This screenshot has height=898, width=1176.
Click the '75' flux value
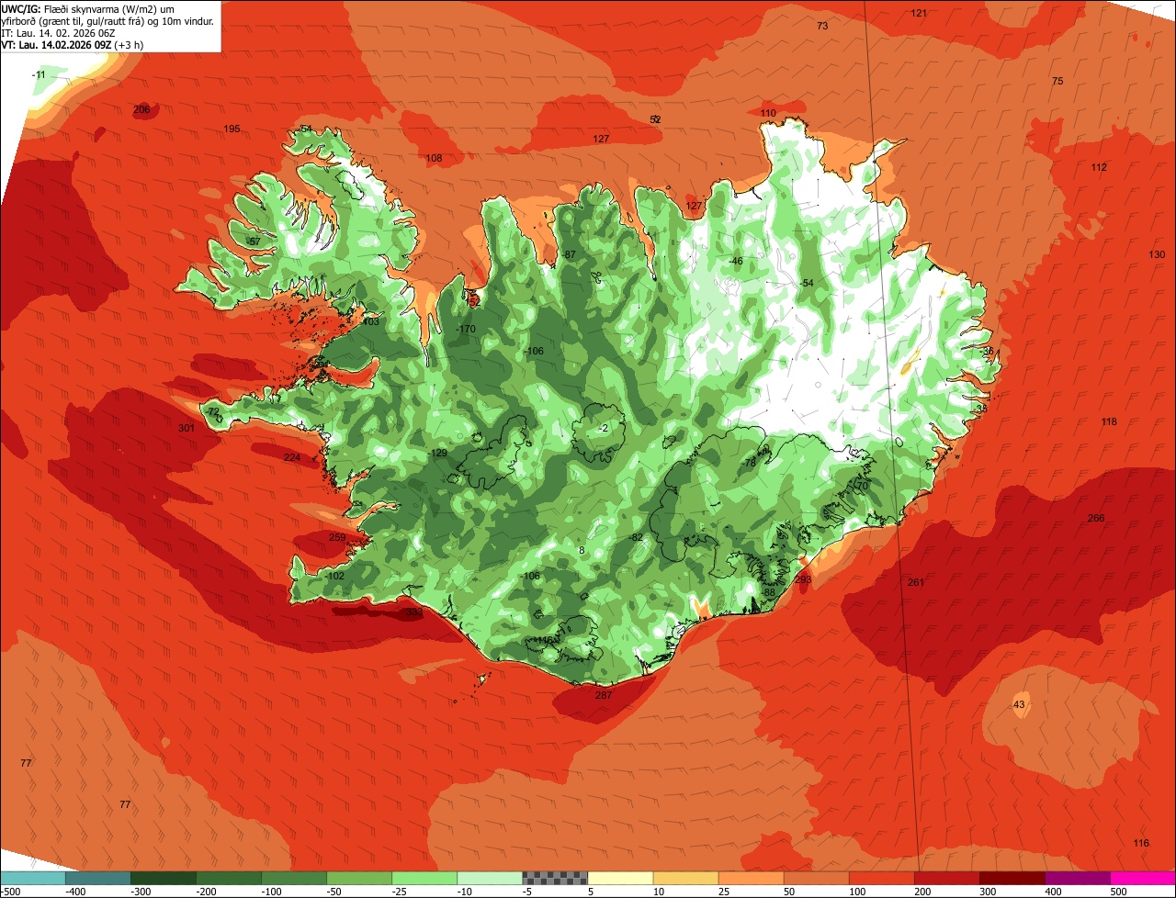[x=1057, y=82]
